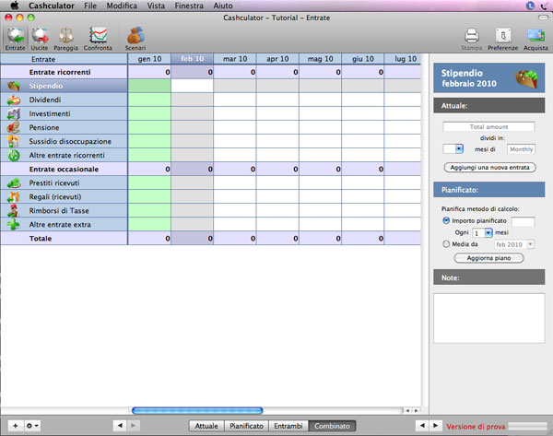Open the gear action menu dropdown
This screenshot has width=553, height=436.
point(32,426)
